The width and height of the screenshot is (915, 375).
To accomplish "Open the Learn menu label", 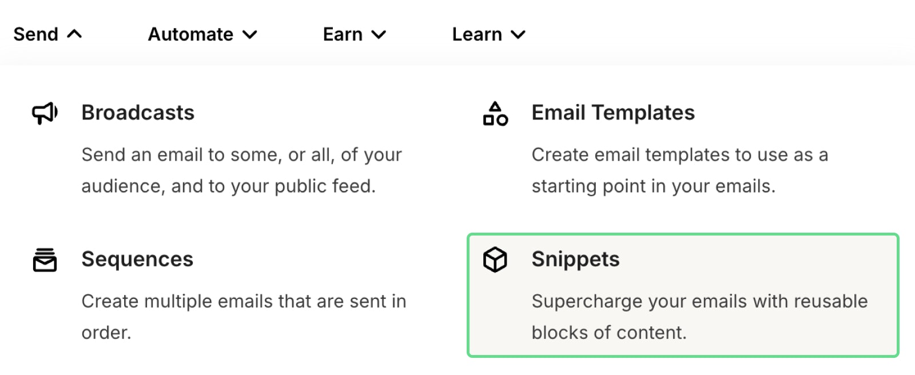I will coord(477,34).
